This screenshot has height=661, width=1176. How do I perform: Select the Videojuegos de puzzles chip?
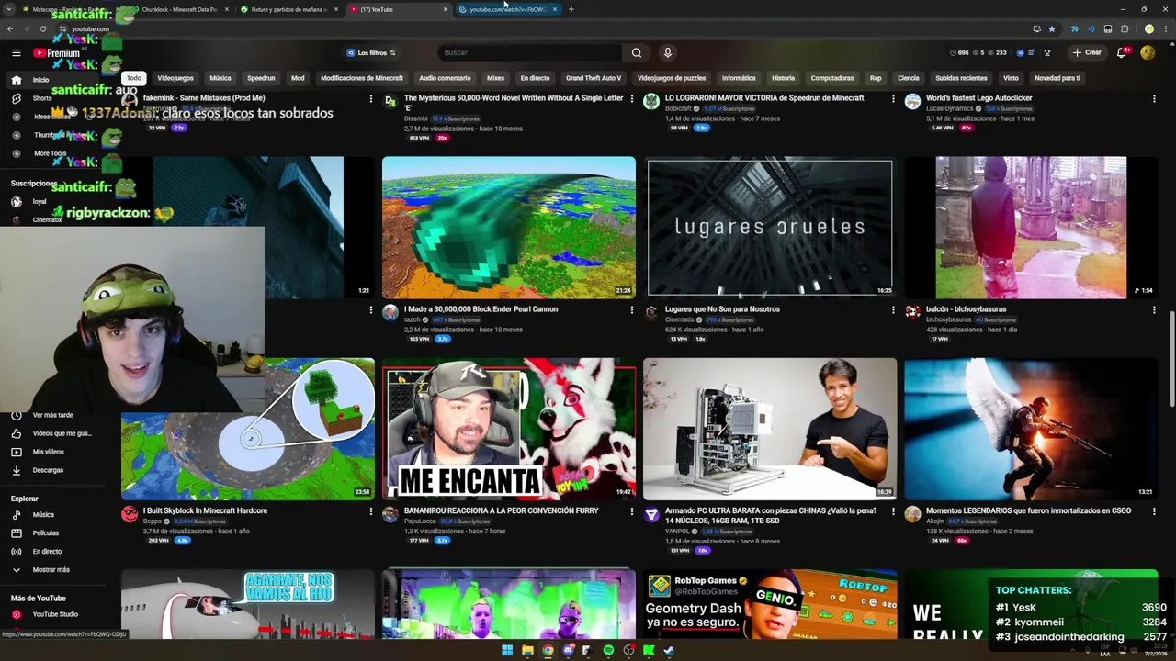(x=672, y=78)
